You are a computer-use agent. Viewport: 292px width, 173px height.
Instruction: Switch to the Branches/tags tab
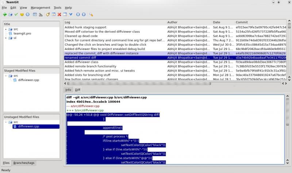point(24,163)
